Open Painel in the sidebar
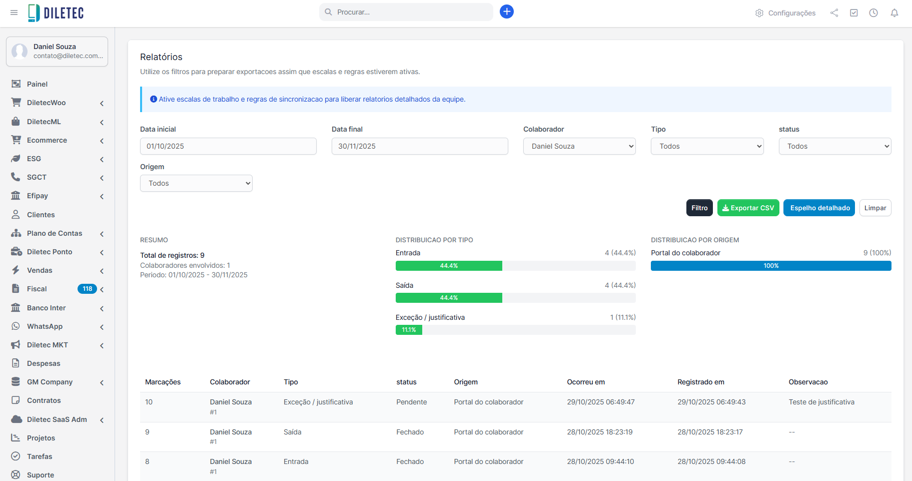Screen dimensions: 912x481 coord(37,84)
